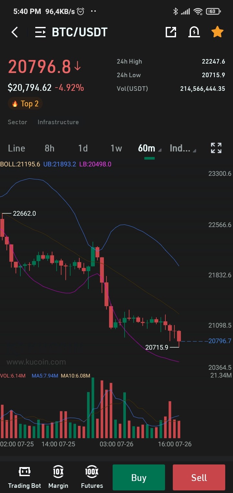Expand the 60m interval dropdown
233x493 pixels.
[x=150, y=148]
